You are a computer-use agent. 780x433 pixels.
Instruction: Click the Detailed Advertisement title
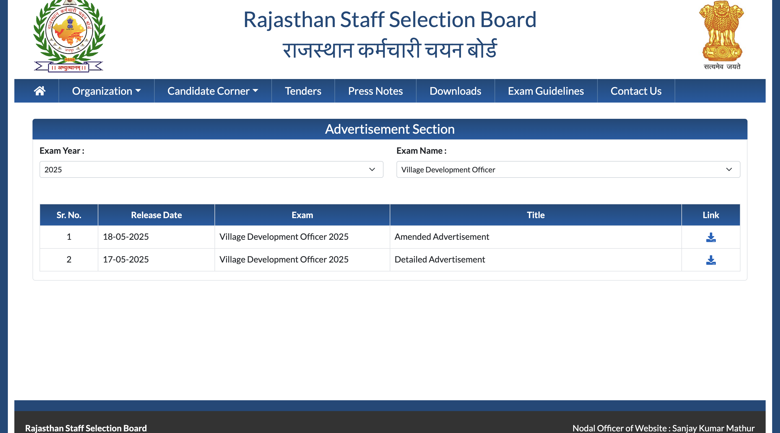pyautogui.click(x=440, y=259)
